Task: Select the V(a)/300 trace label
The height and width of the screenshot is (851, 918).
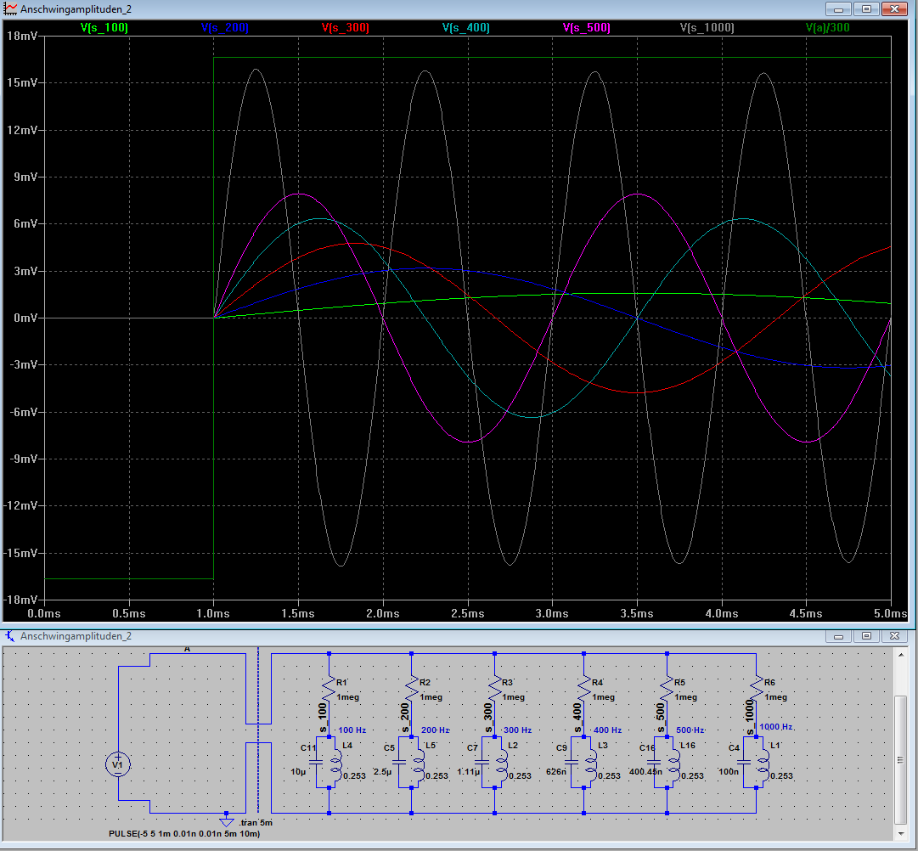Action: tap(827, 28)
